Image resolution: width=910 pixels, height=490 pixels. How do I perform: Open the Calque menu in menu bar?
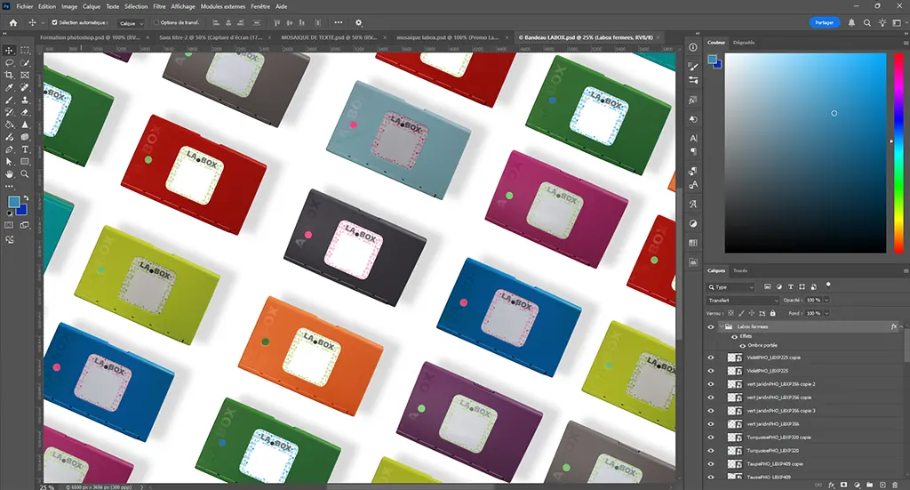[92, 6]
